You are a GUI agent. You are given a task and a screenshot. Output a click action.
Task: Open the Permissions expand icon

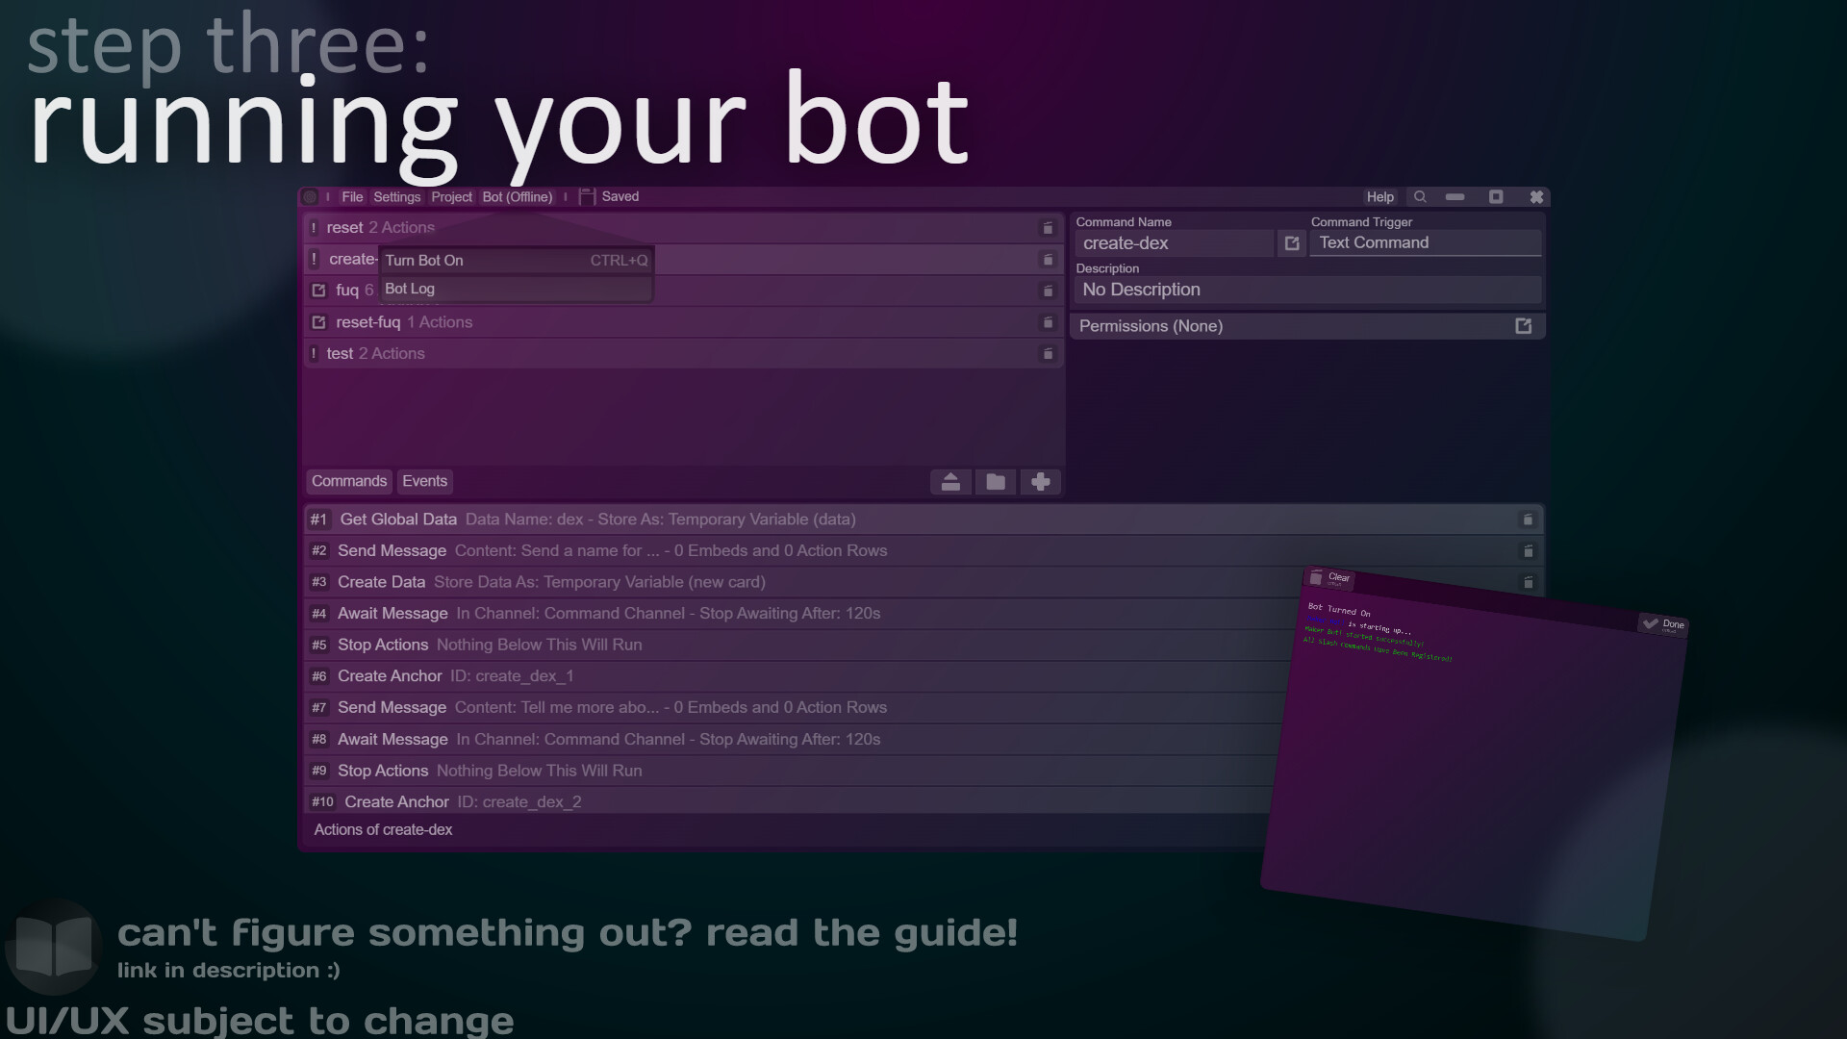point(1524,326)
